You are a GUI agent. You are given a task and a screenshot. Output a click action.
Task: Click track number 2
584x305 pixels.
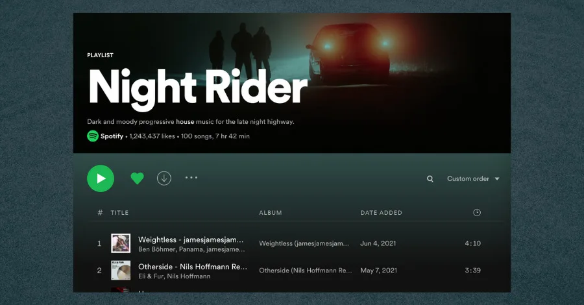pos(99,271)
